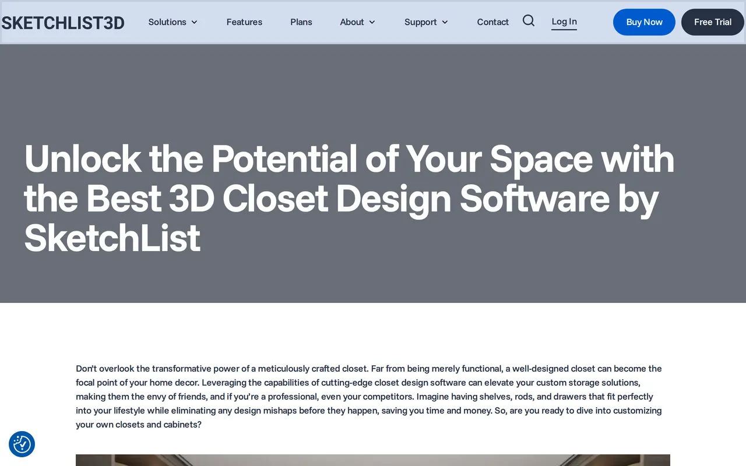Click the headline 'Unlock the Potential of Your Space'
The width and height of the screenshot is (746, 466).
pos(349,198)
